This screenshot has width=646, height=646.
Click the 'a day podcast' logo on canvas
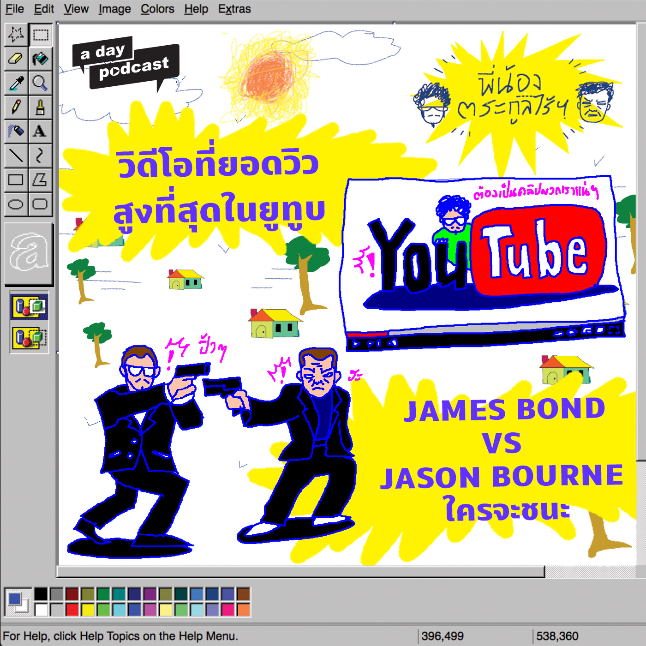point(126,64)
